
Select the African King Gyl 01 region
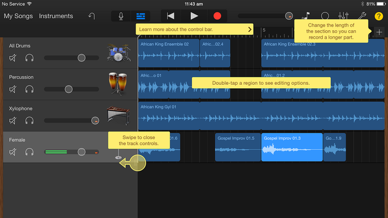pos(261,116)
